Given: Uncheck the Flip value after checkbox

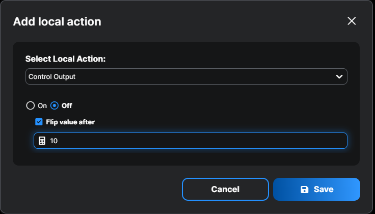Looking at the screenshot, I should [x=39, y=122].
